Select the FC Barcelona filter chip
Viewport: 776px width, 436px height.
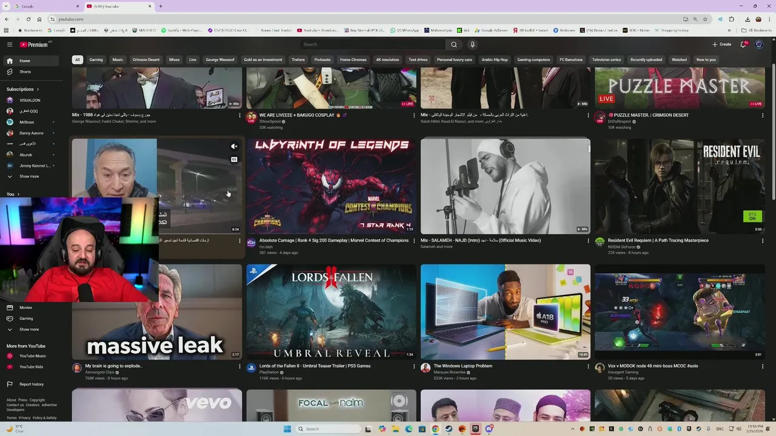571,60
